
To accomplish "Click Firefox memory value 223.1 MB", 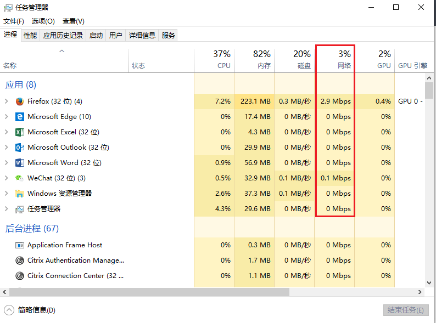I will pos(255,101).
